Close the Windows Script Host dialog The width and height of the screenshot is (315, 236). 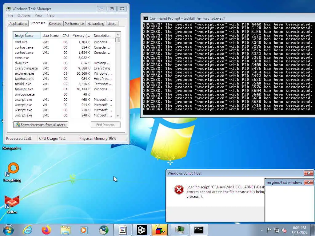[x=309, y=173]
